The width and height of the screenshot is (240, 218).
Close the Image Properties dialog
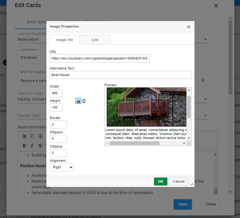[x=188, y=27]
